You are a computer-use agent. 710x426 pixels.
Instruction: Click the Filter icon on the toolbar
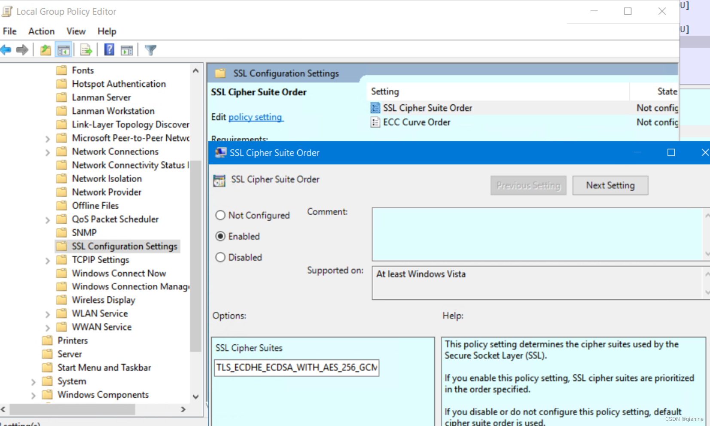tap(150, 49)
